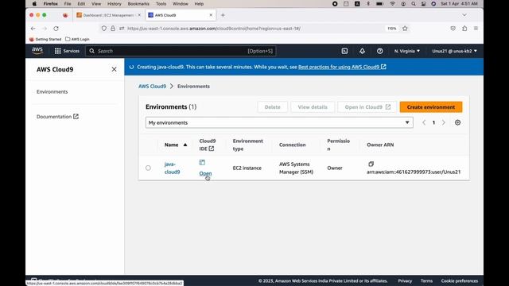Click the AWS logo home icon
The height and width of the screenshot is (286, 509).
[x=37, y=51]
